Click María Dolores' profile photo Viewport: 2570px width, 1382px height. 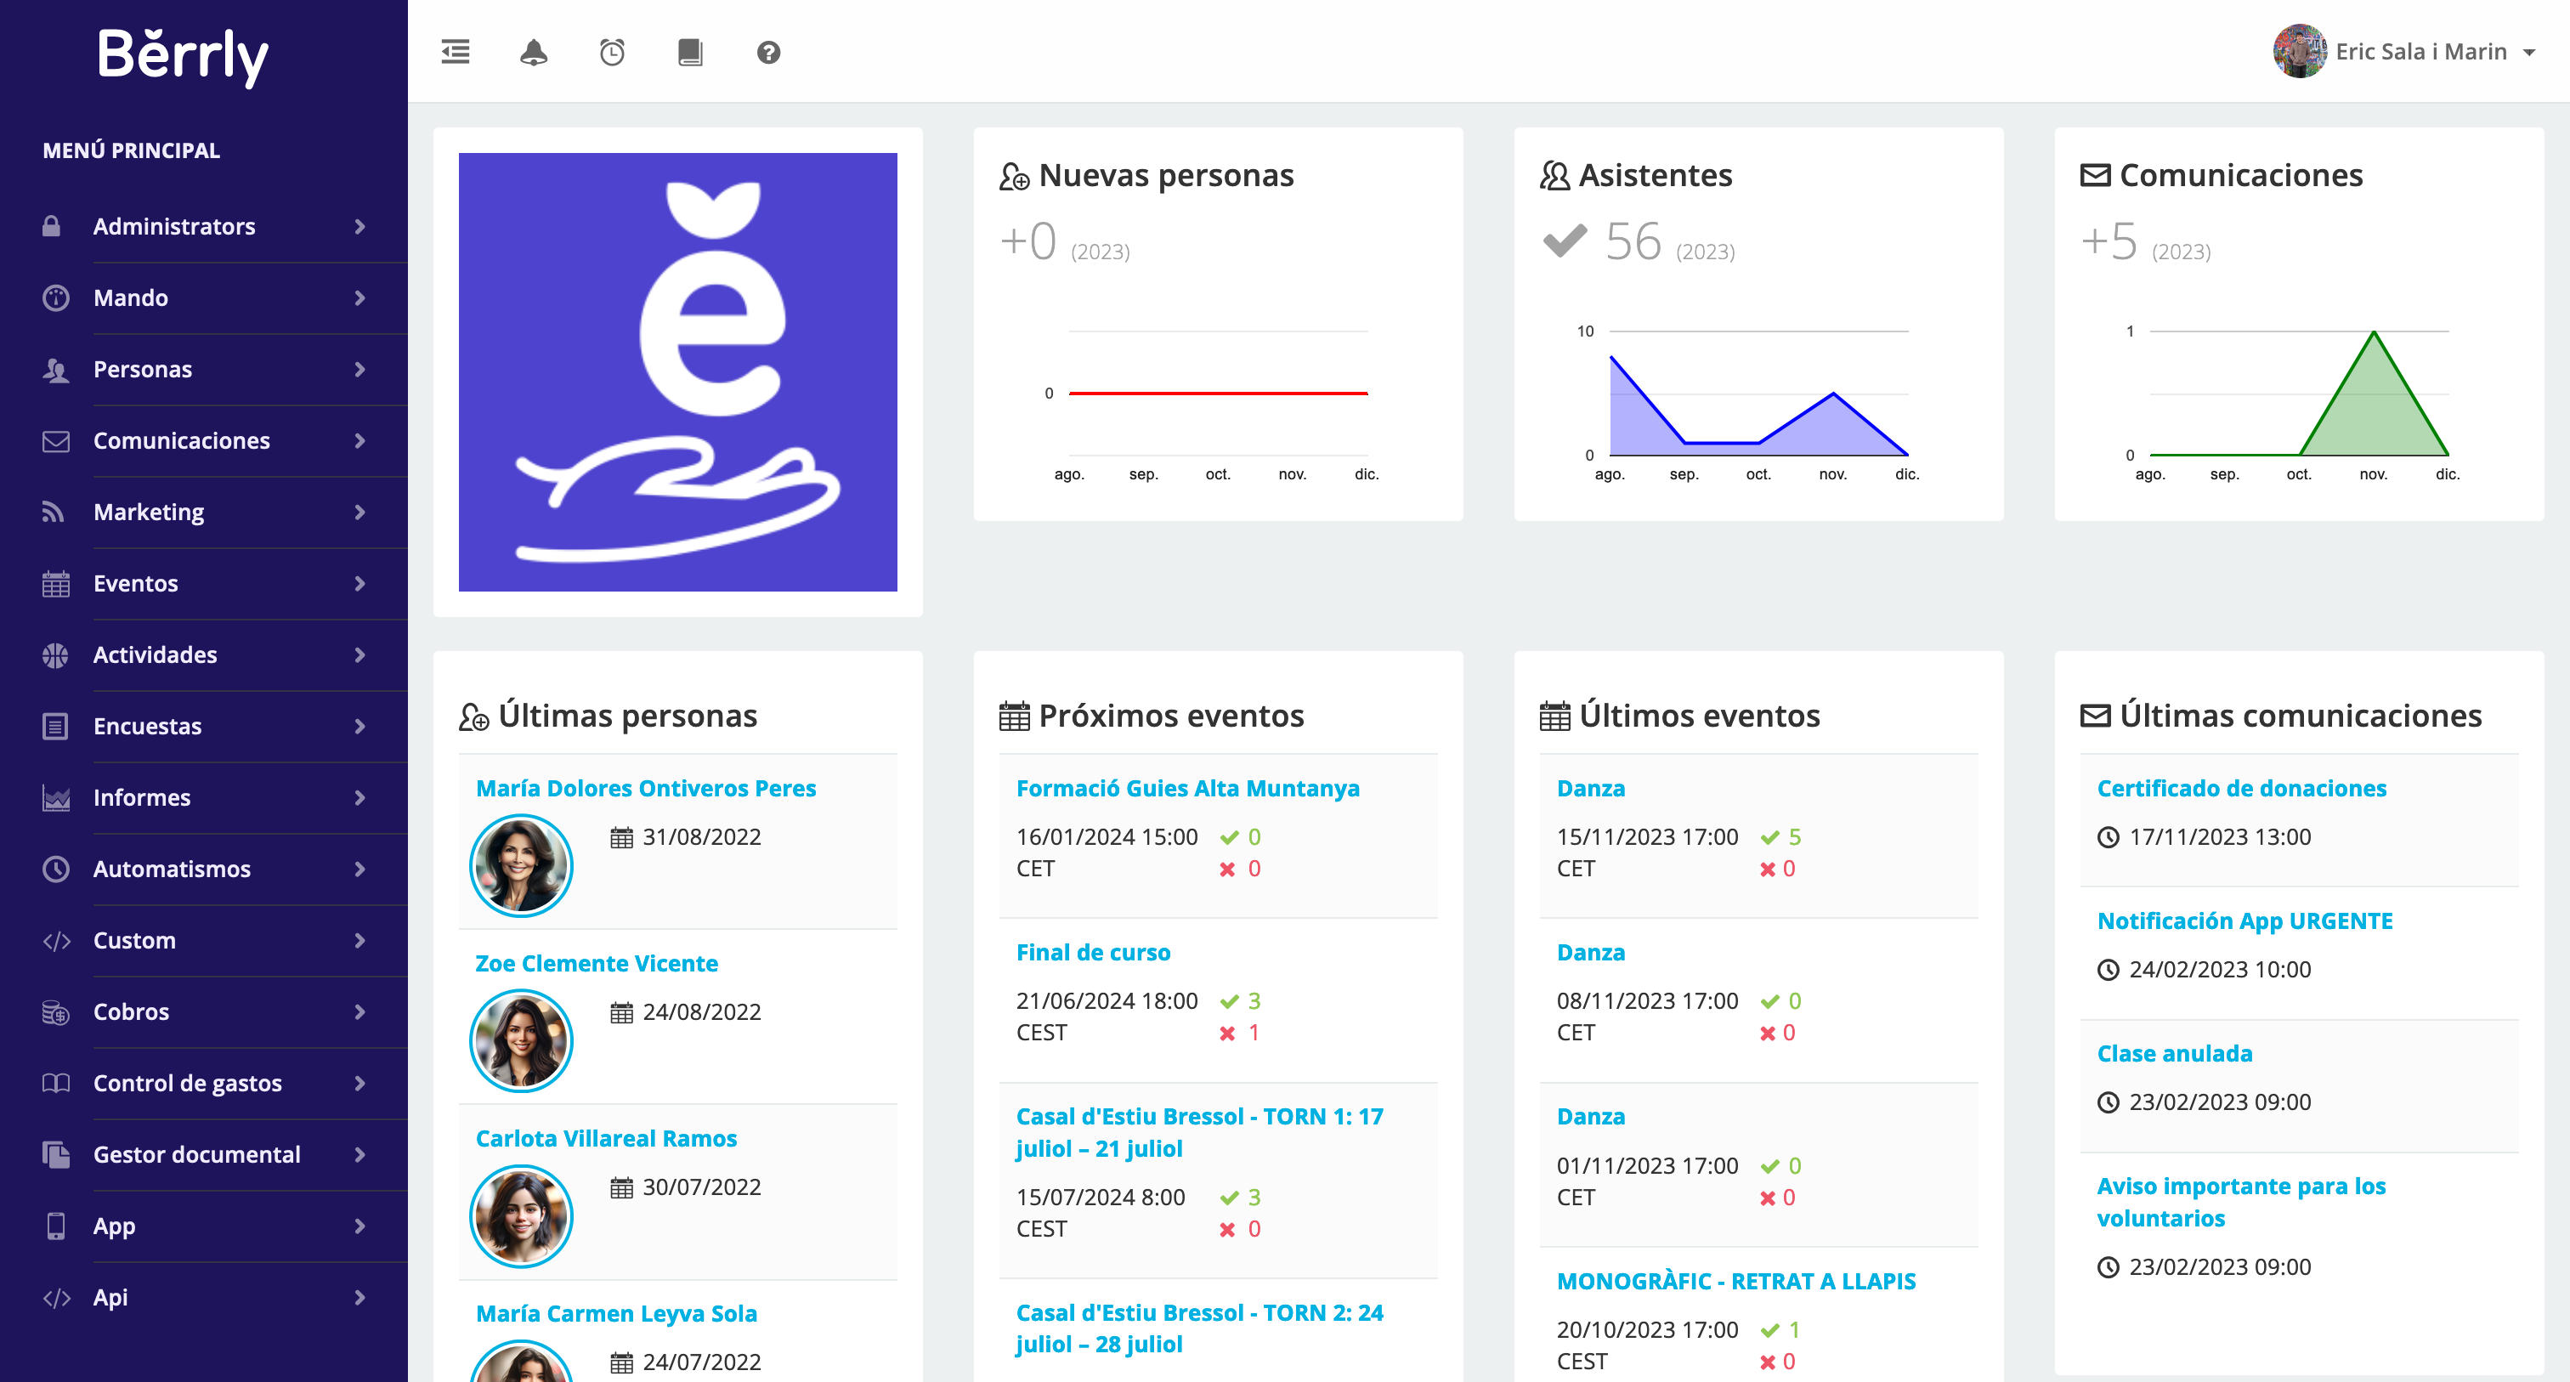[x=521, y=866]
